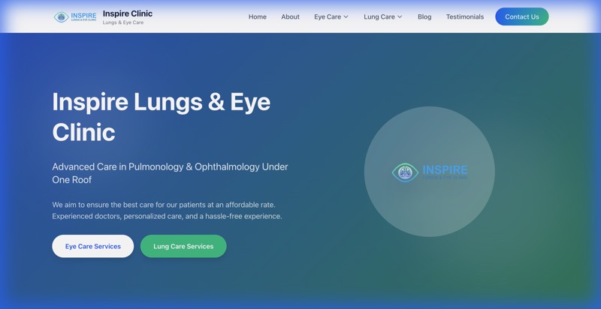601x309 pixels.
Task: Click the circular Inspire logo in hero
Action: point(429,172)
